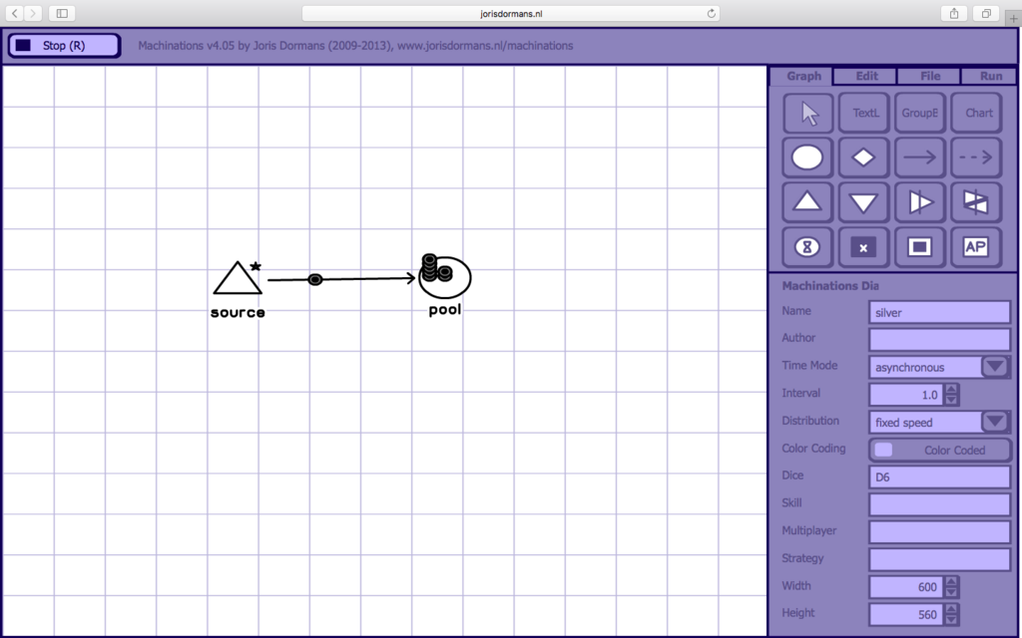Click the Author input field
The width and height of the screenshot is (1022, 638).
coord(940,339)
